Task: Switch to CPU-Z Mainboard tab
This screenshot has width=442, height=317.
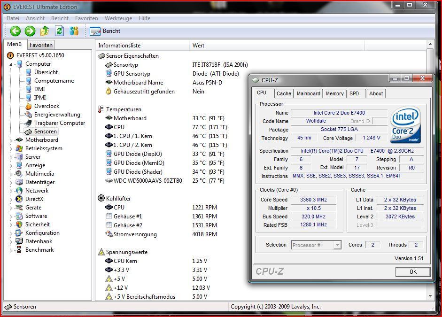Action: (309, 93)
